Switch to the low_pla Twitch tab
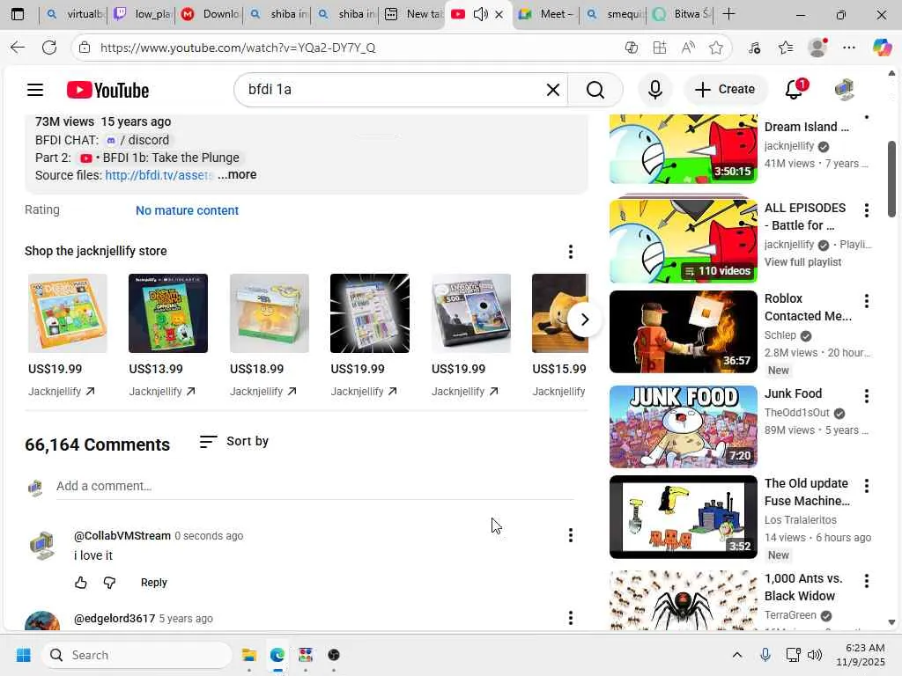The width and height of the screenshot is (902, 676). 144,14
